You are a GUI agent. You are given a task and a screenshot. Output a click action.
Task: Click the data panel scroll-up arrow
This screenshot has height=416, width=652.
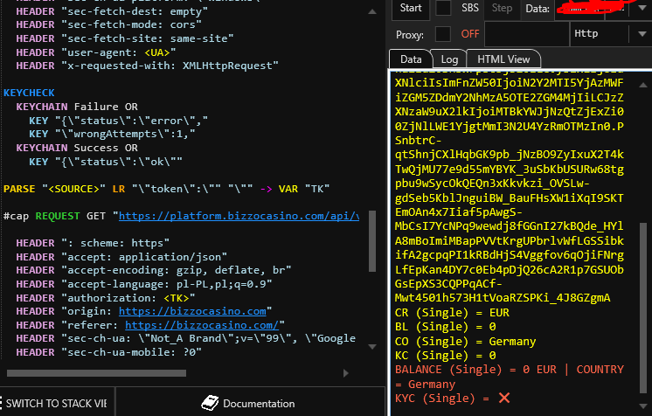pyautogui.click(x=643, y=85)
